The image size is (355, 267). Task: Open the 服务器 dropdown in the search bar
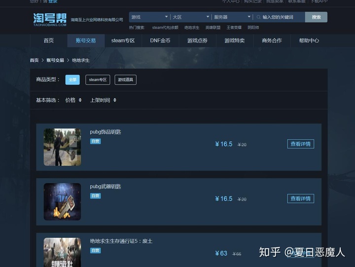click(x=232, y=17)
